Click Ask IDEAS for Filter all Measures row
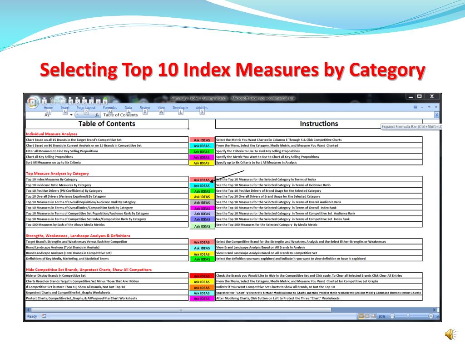The image size is (465, 349). (202, 152)
